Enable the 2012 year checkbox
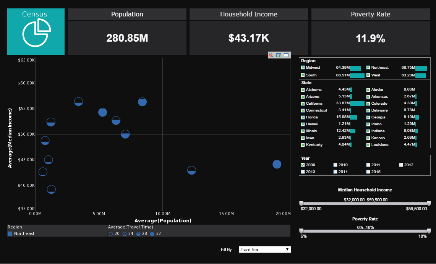436x264 pixels. click(401, 165)
